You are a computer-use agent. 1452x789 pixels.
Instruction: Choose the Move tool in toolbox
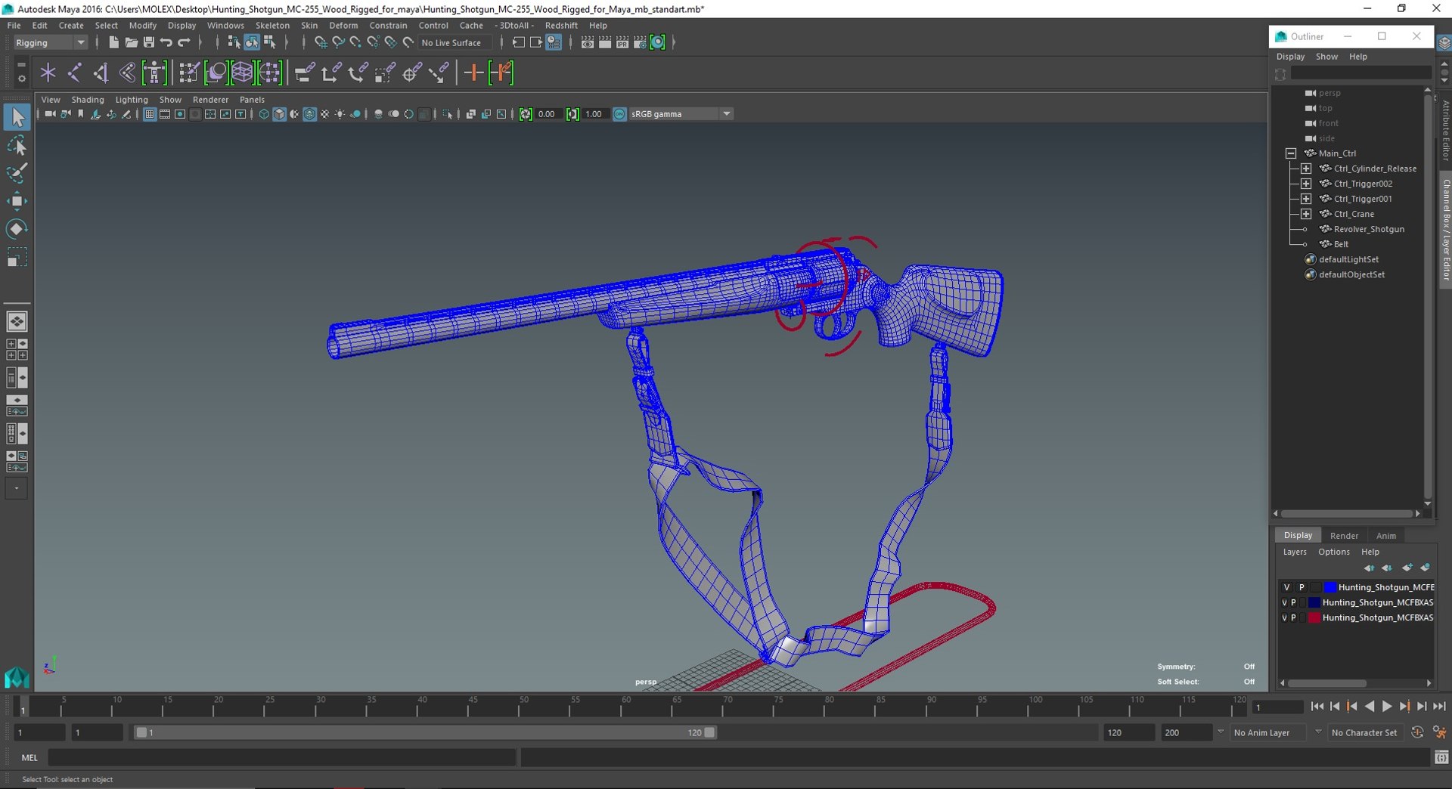click(x=17, y=200)
